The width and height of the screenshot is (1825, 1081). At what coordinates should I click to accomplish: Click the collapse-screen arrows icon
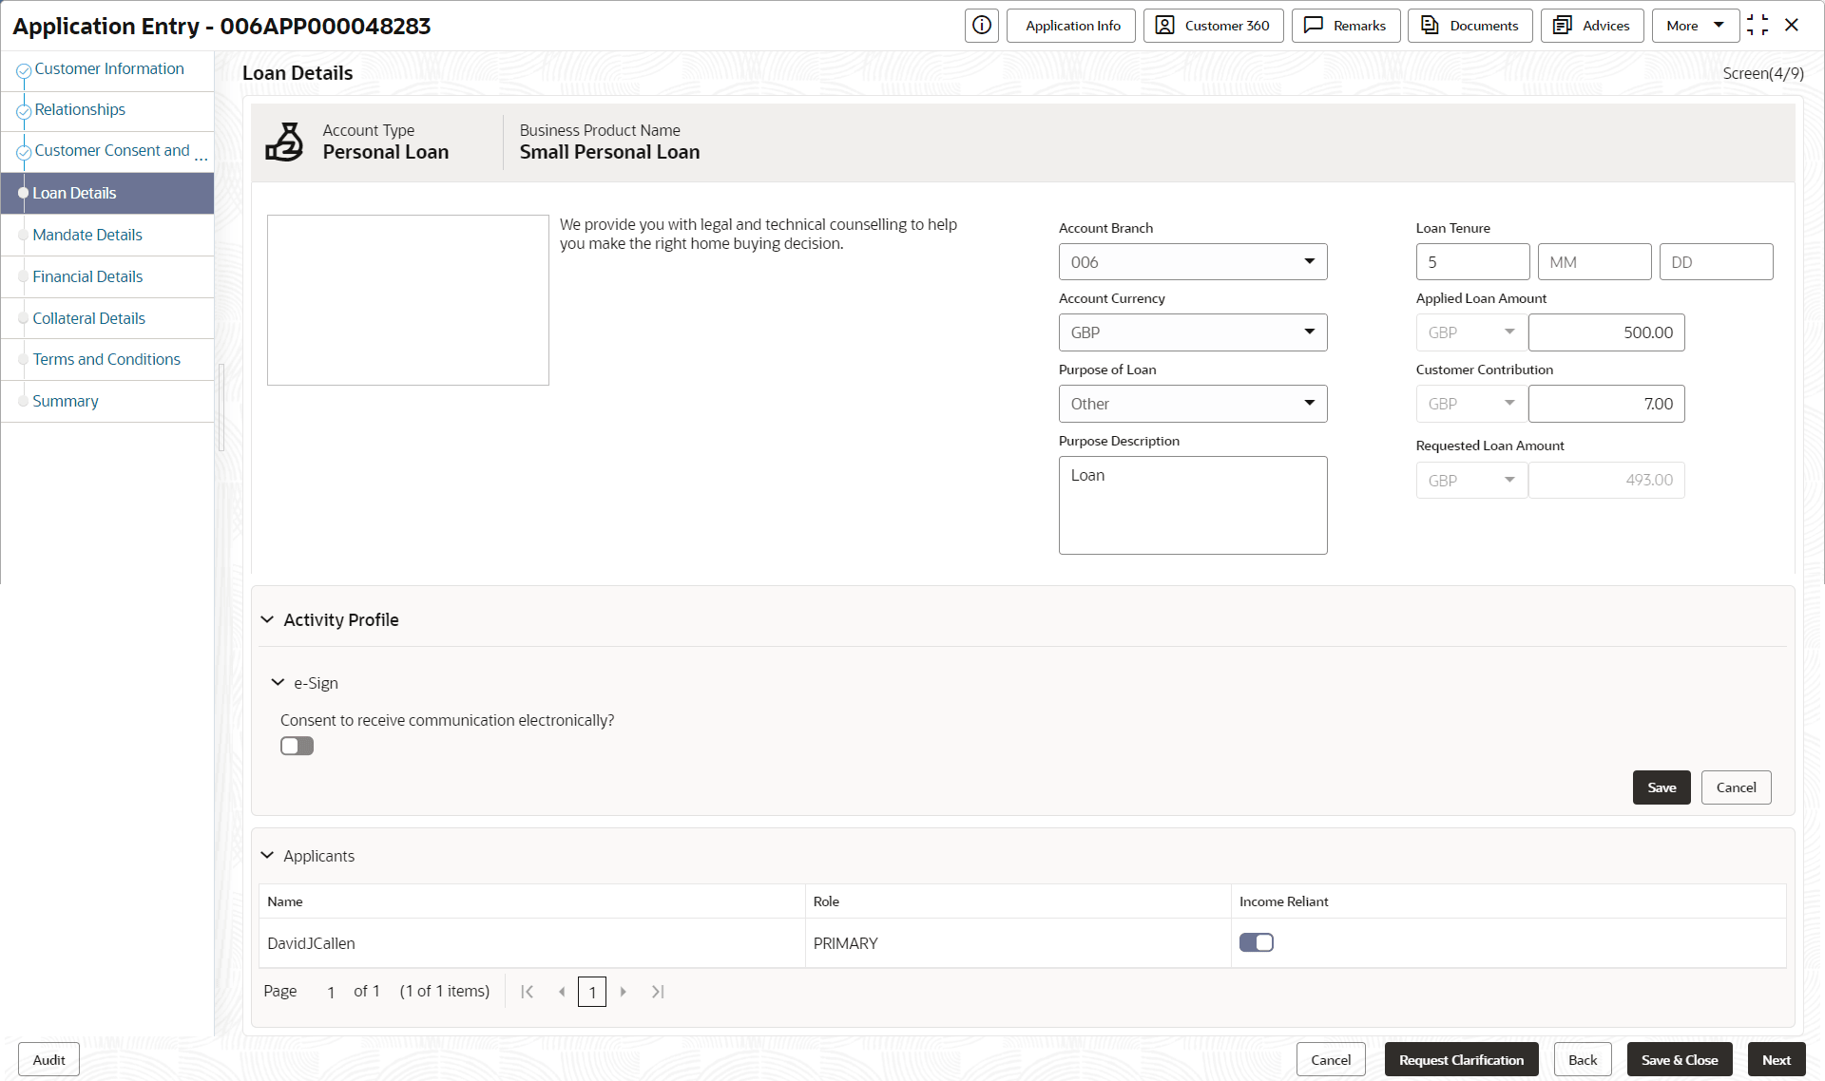coord(1758,26)
